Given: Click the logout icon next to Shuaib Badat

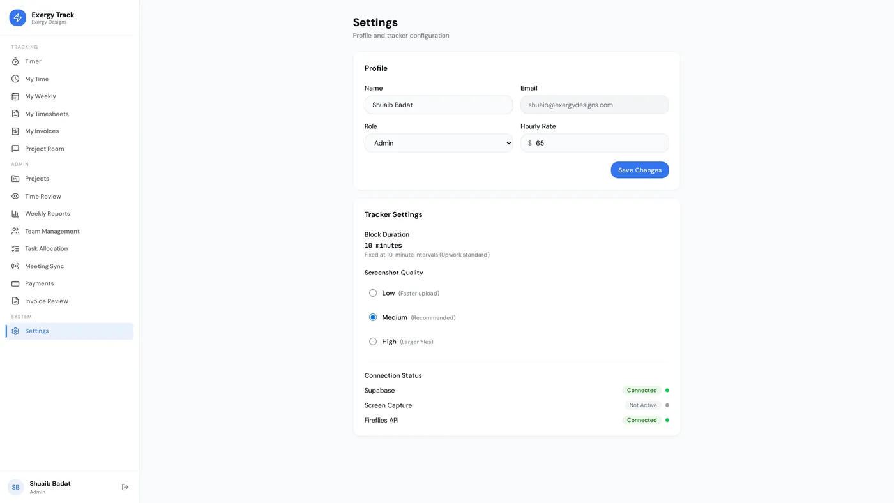Looking at the screenshot, I should (125, 487).
